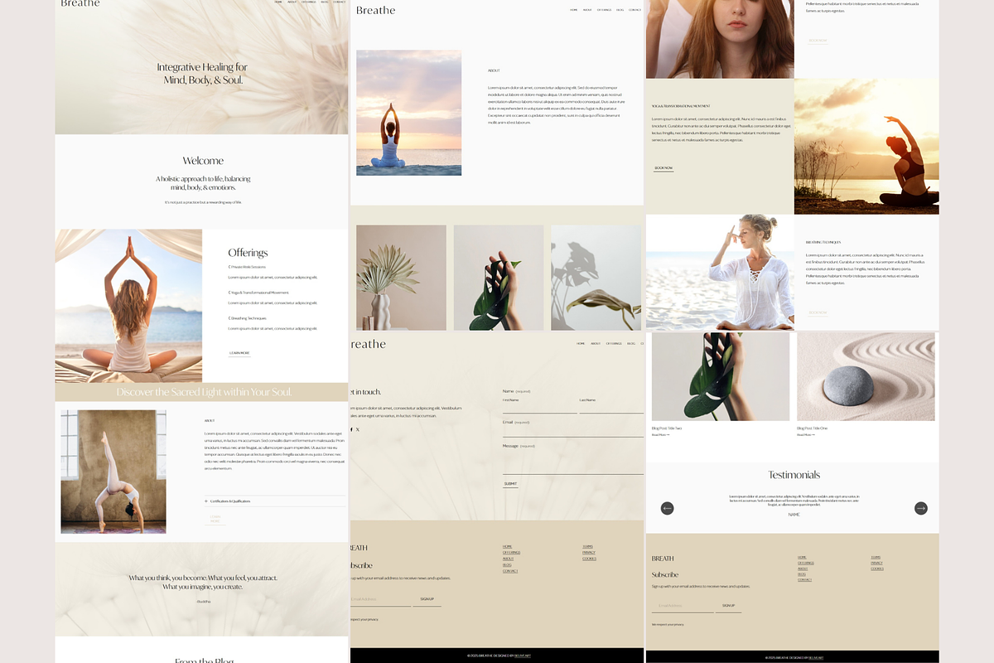Click BOOK NOW under Yoga & Transformational Movement
This screenshot has height=663, width=994.
coord(663,168)
